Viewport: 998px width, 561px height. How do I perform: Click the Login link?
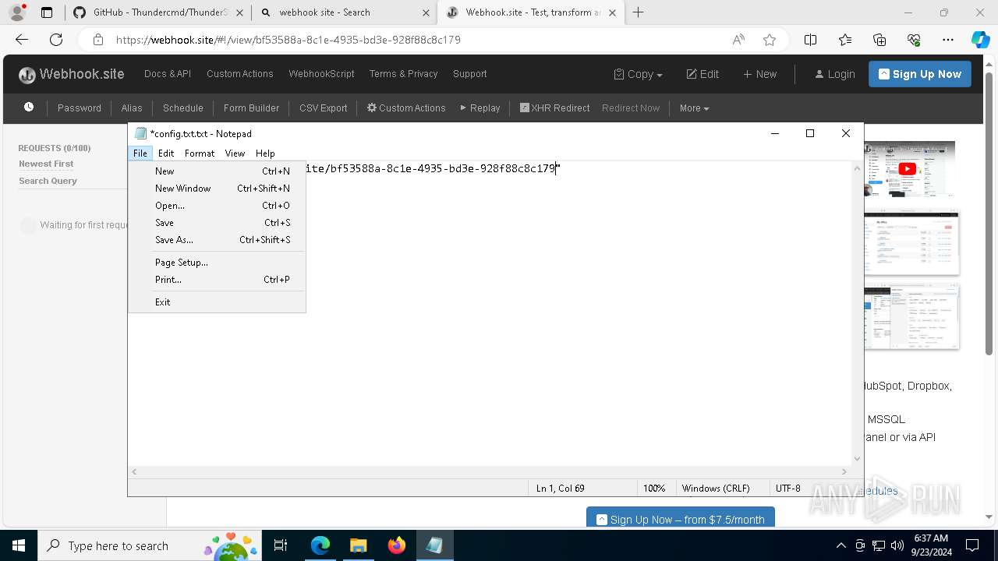(835, 74)
